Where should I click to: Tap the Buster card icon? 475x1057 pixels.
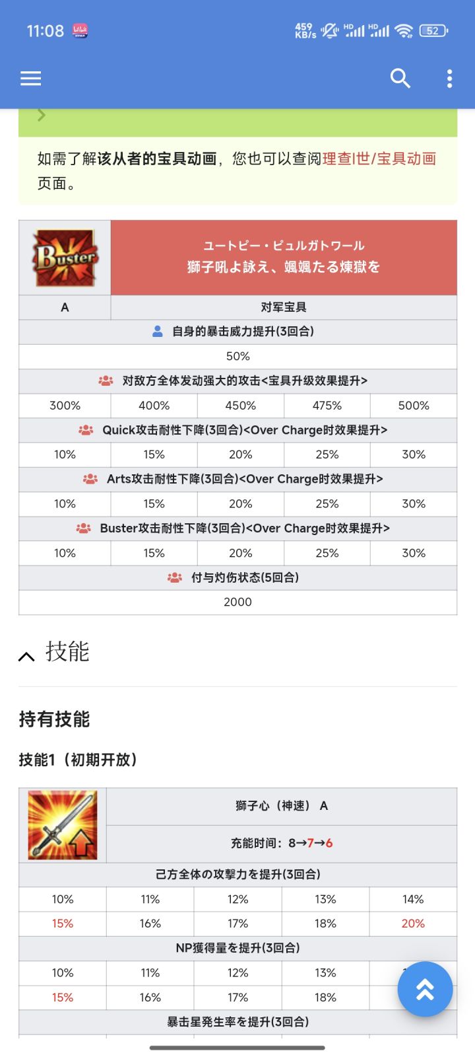point(65,258)
